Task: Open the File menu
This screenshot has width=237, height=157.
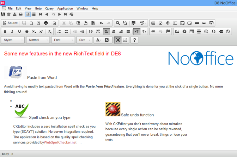Action: pyautogui.click(x=10, y=8)
